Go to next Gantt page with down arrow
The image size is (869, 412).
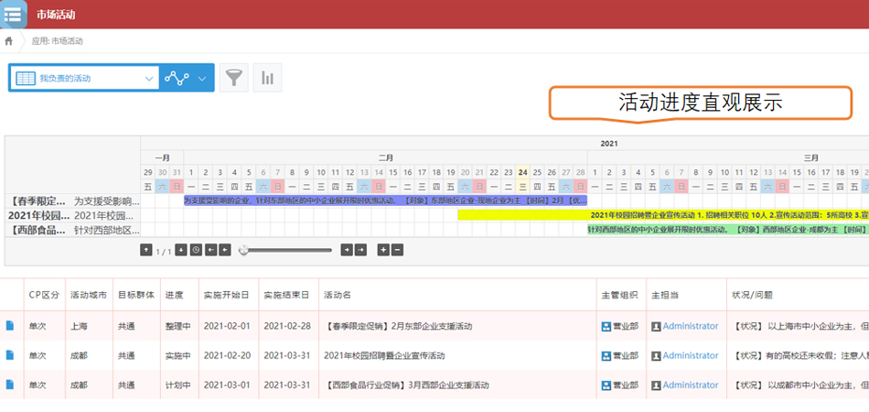(181, 249)
